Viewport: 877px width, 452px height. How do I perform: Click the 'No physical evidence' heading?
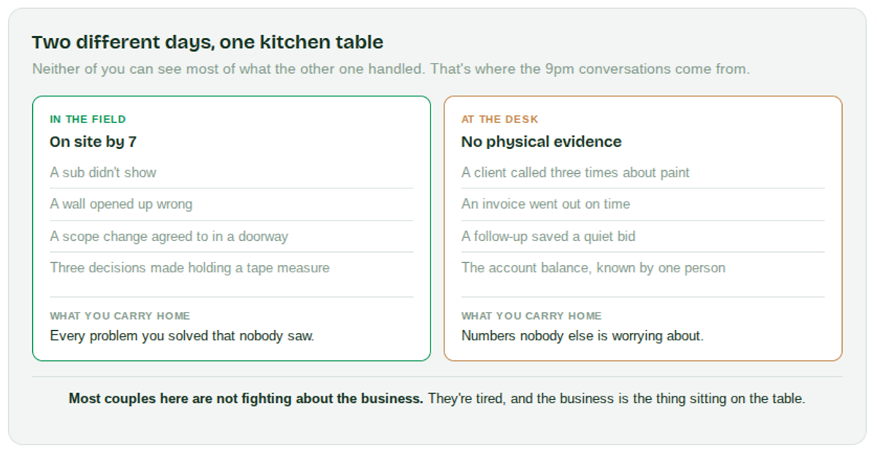coord(542,142)
